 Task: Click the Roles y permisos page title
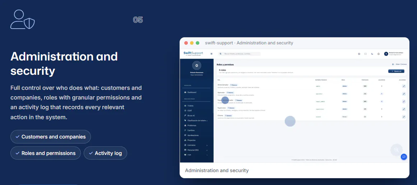click(225, 64)
